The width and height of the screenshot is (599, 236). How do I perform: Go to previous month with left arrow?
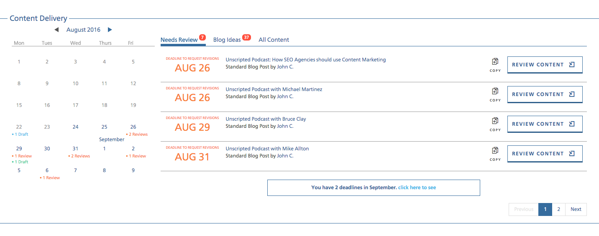point(56,30)
